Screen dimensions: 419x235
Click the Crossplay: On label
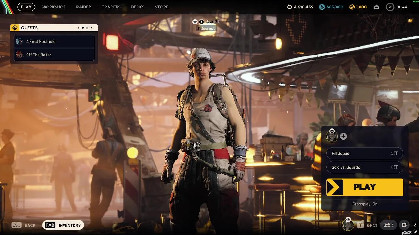365,204
